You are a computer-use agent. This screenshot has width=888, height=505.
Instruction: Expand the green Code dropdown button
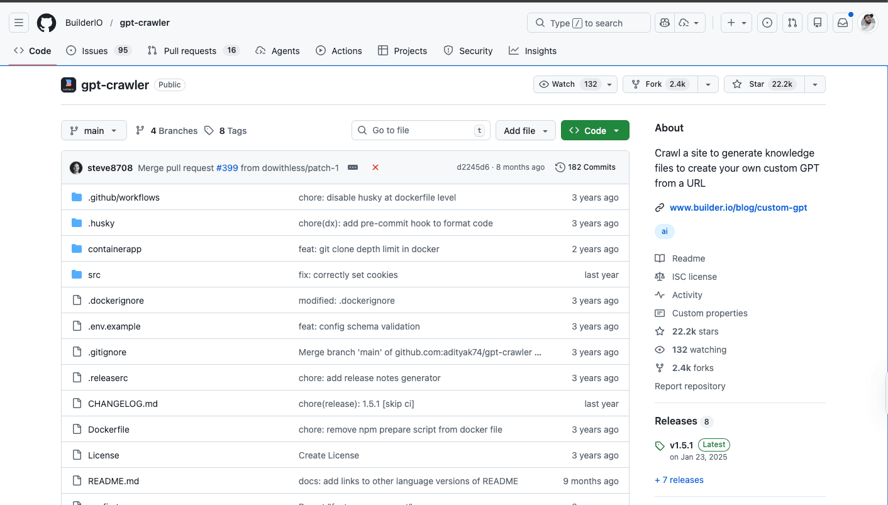(x=594, y=131)
